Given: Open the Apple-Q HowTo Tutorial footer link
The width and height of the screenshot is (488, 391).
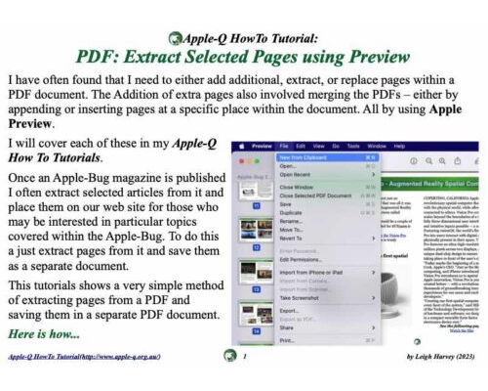Looking at the screenshot, I should tap(84, 357).
